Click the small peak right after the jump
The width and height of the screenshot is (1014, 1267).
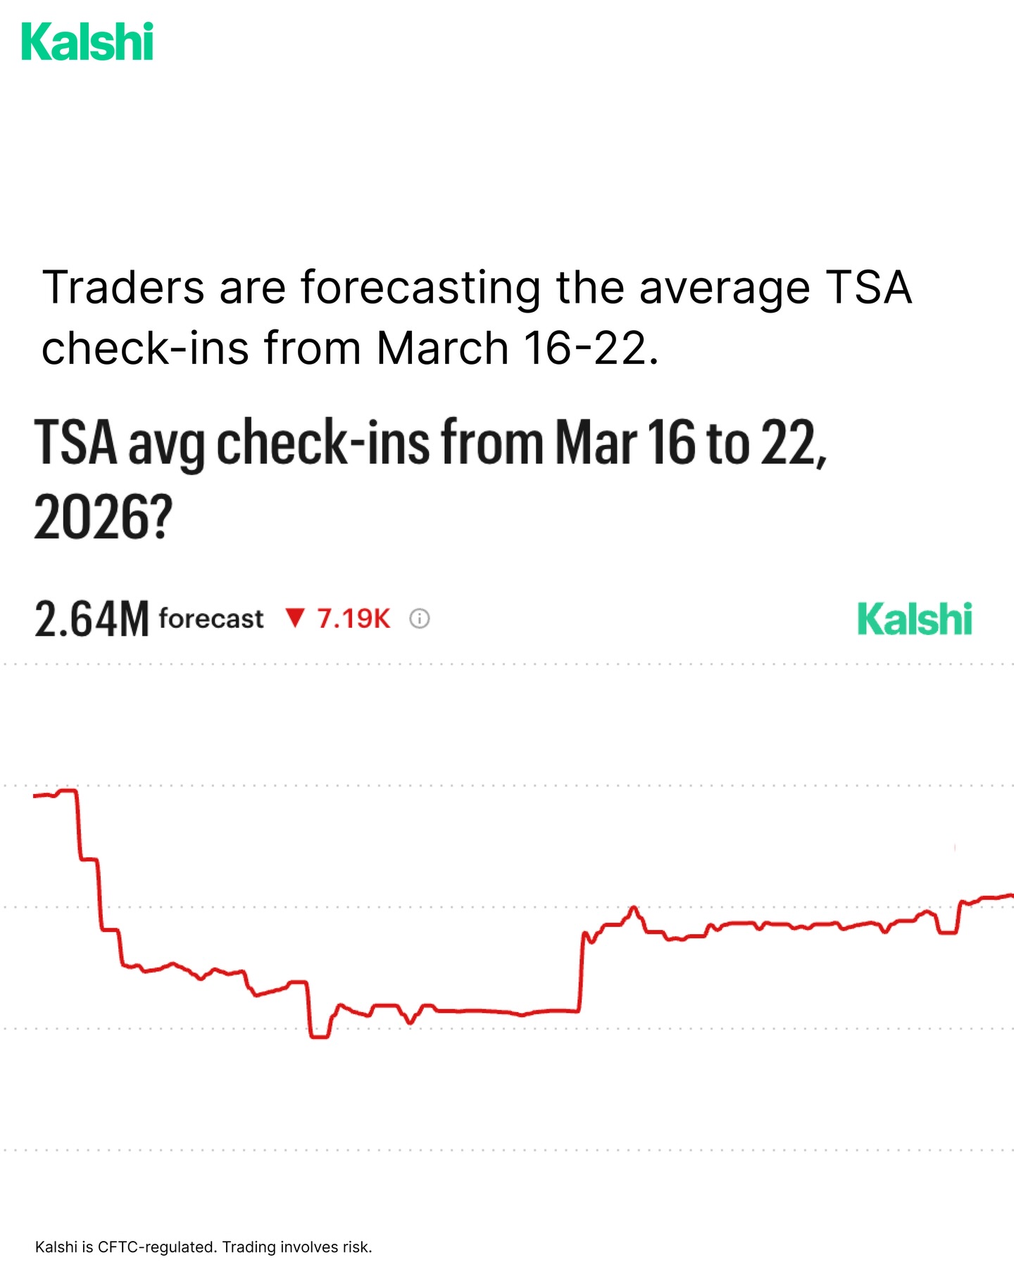pos(634,908)
